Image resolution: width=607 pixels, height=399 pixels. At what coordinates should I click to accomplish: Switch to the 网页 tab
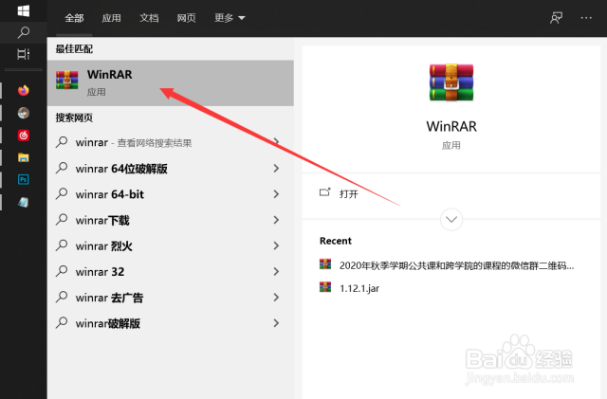(x=186, y=18)
